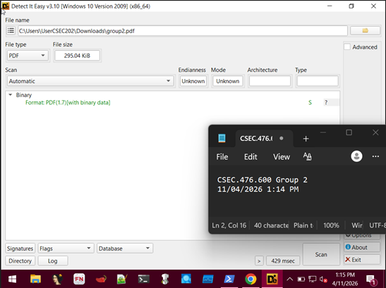Click the 'CSEC.476.600 Group 2' text line
The width and height of the screenshot is (386, 288).
click(263, 180)
